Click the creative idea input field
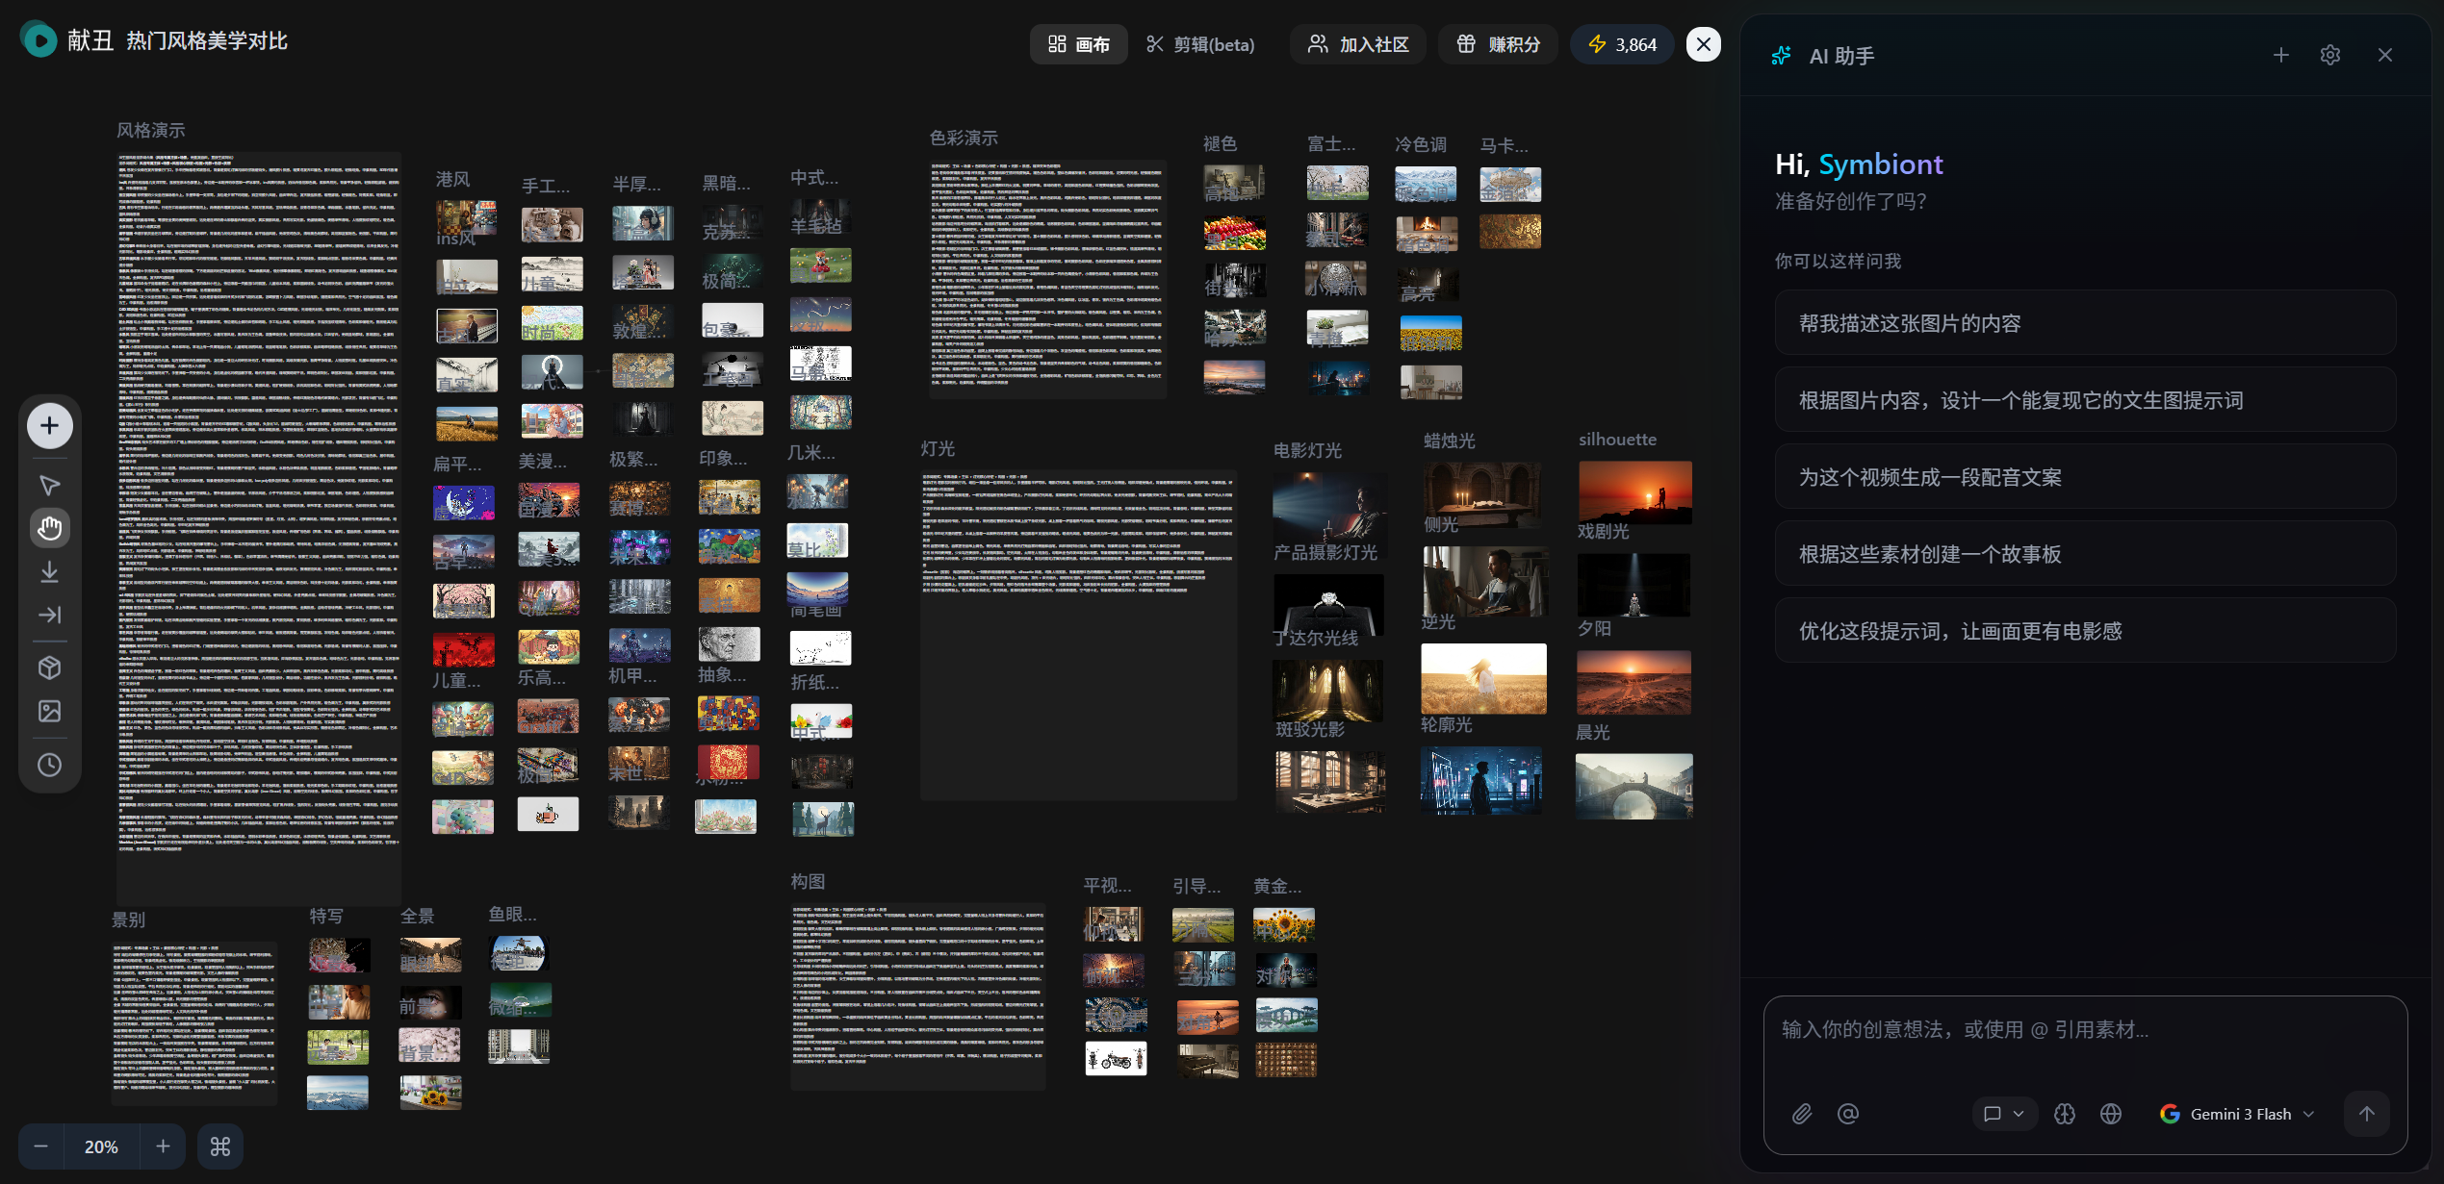 pos(2085,1044)
